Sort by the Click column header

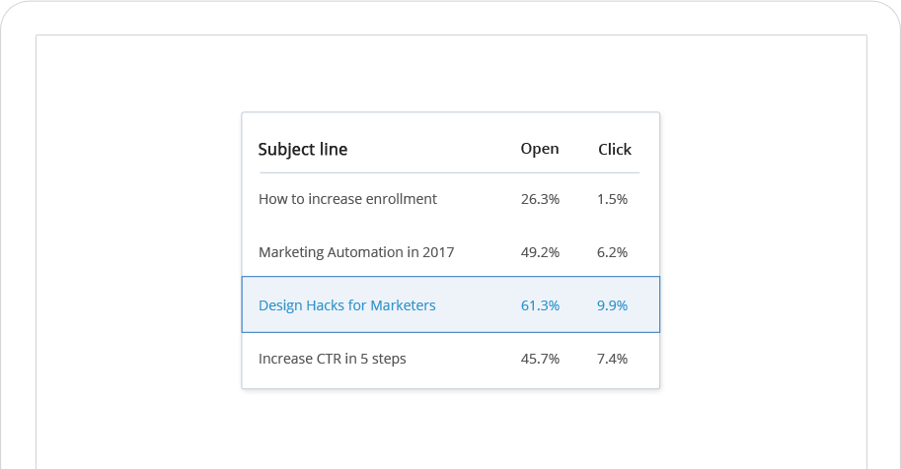[x=615, y=150]
